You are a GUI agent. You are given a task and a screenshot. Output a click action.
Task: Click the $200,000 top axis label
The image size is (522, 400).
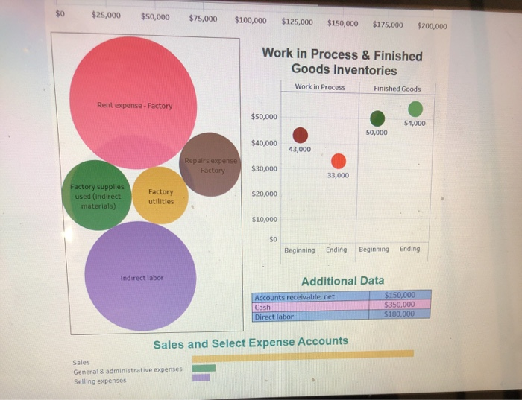pos(432,26)
